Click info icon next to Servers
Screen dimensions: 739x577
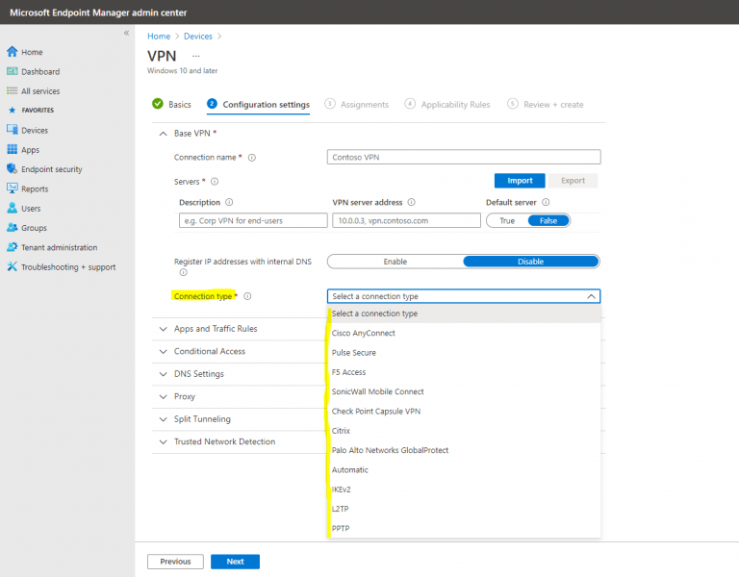(215, 182)
